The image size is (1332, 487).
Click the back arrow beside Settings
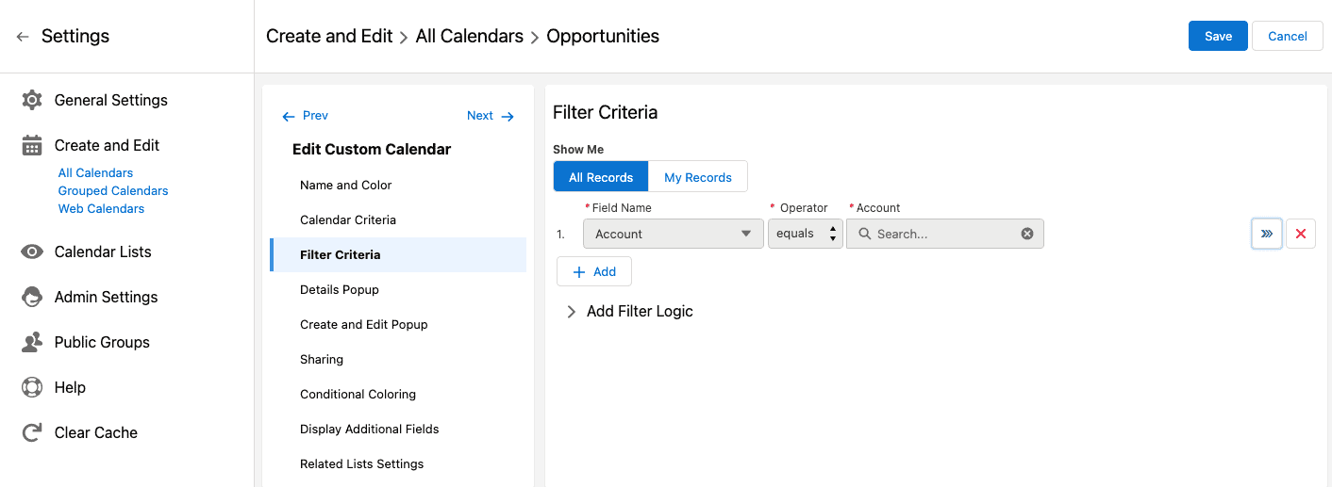23,37
